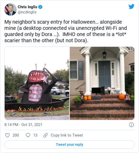Open the front porch photo
The width and height of the screenshot is (139, 153).
102,83
